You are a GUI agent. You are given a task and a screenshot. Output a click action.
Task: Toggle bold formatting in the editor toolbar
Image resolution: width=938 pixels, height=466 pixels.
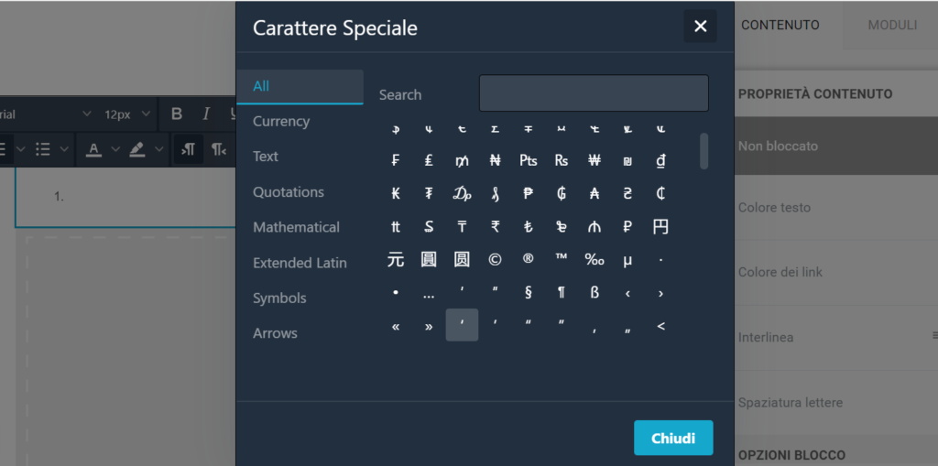tap(177, 114)
